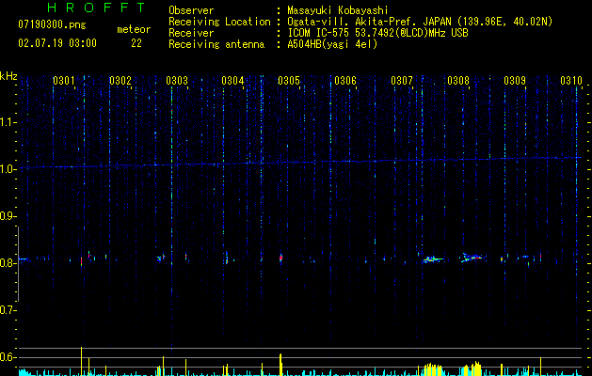Click the Receiving Location label

219,22
